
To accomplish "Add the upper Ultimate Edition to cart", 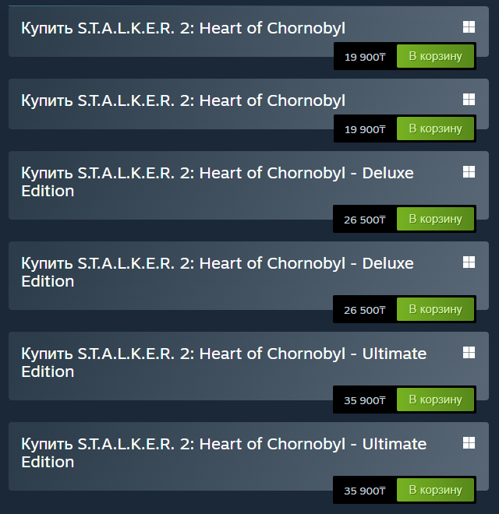I will (x=435, y=400).
